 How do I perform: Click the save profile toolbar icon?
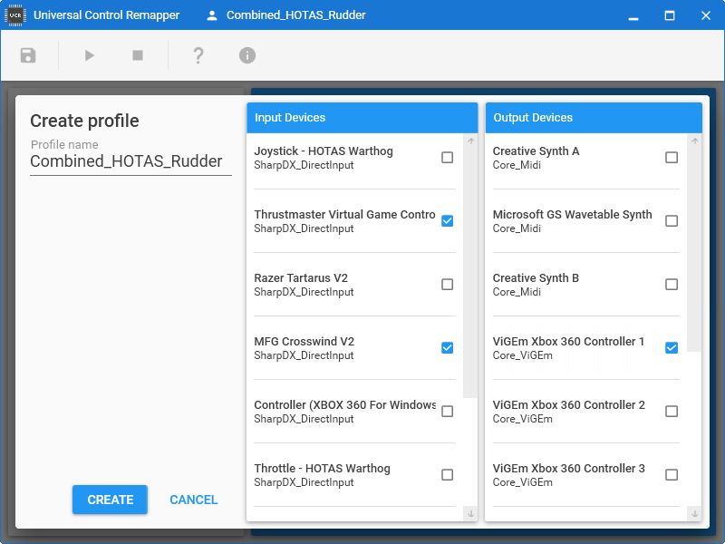point(28,55)
